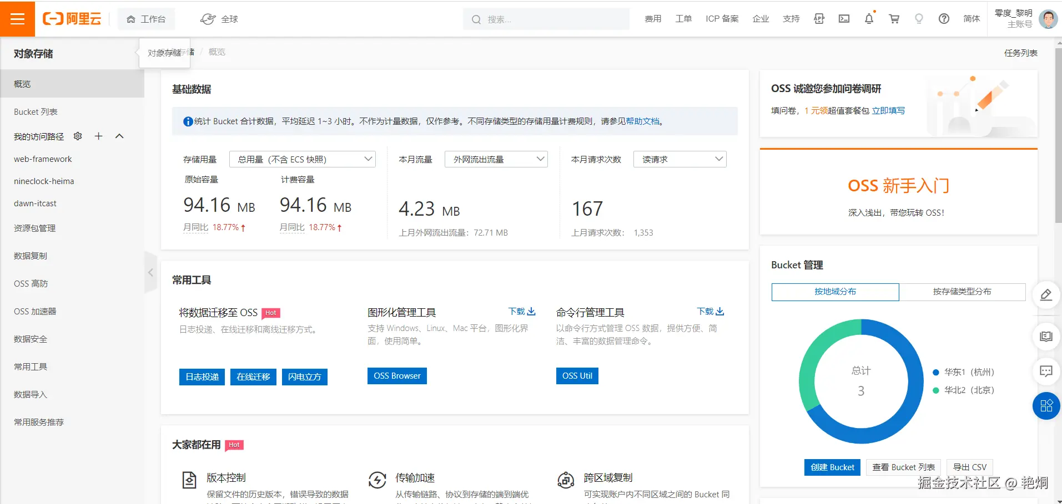Viewport: 1062px width, 504px height.
Task: Export buckets with 导出 CSV
Action: [x=970, y=467]
